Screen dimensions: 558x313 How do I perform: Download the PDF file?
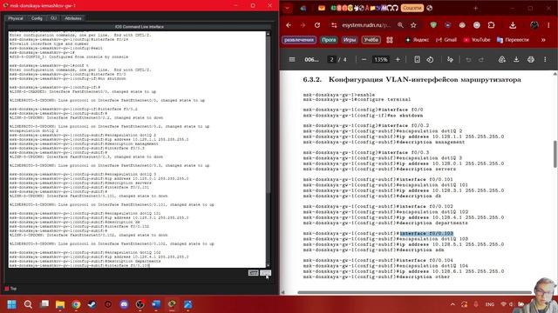516,59
